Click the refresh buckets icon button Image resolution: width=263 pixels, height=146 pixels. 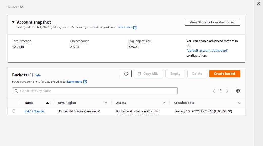126,74
